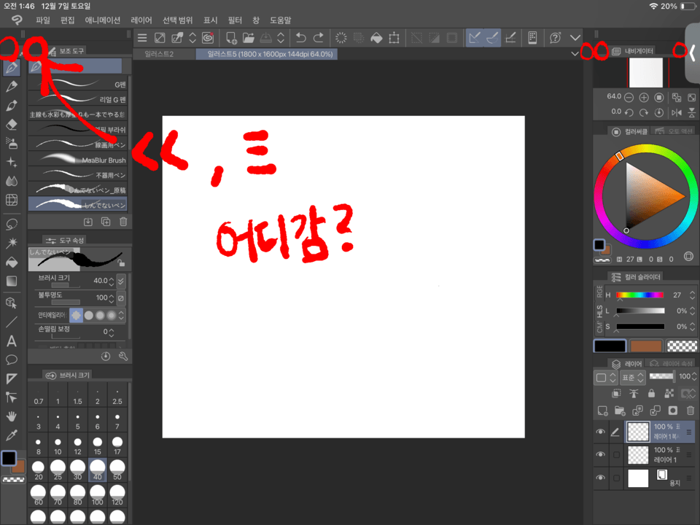The width and height of the screenshot is (700, 525).
Task: Select the Gradient tool
Action: point(12,281)
